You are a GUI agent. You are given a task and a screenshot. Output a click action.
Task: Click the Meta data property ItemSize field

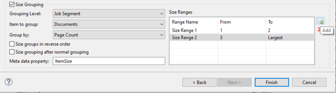pyautogui.click(x=109, y=61)
